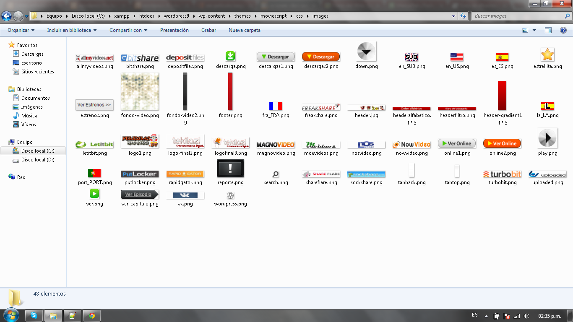Select the headeralfabetico.png file
Image resolution: width=573 pixels, height=322 pixels.
pyautogui.click(x=412, y=109)
